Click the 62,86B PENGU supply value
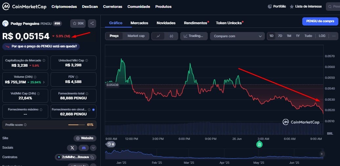The height and width of the screenshot is (166, 340). click(73, 114)
